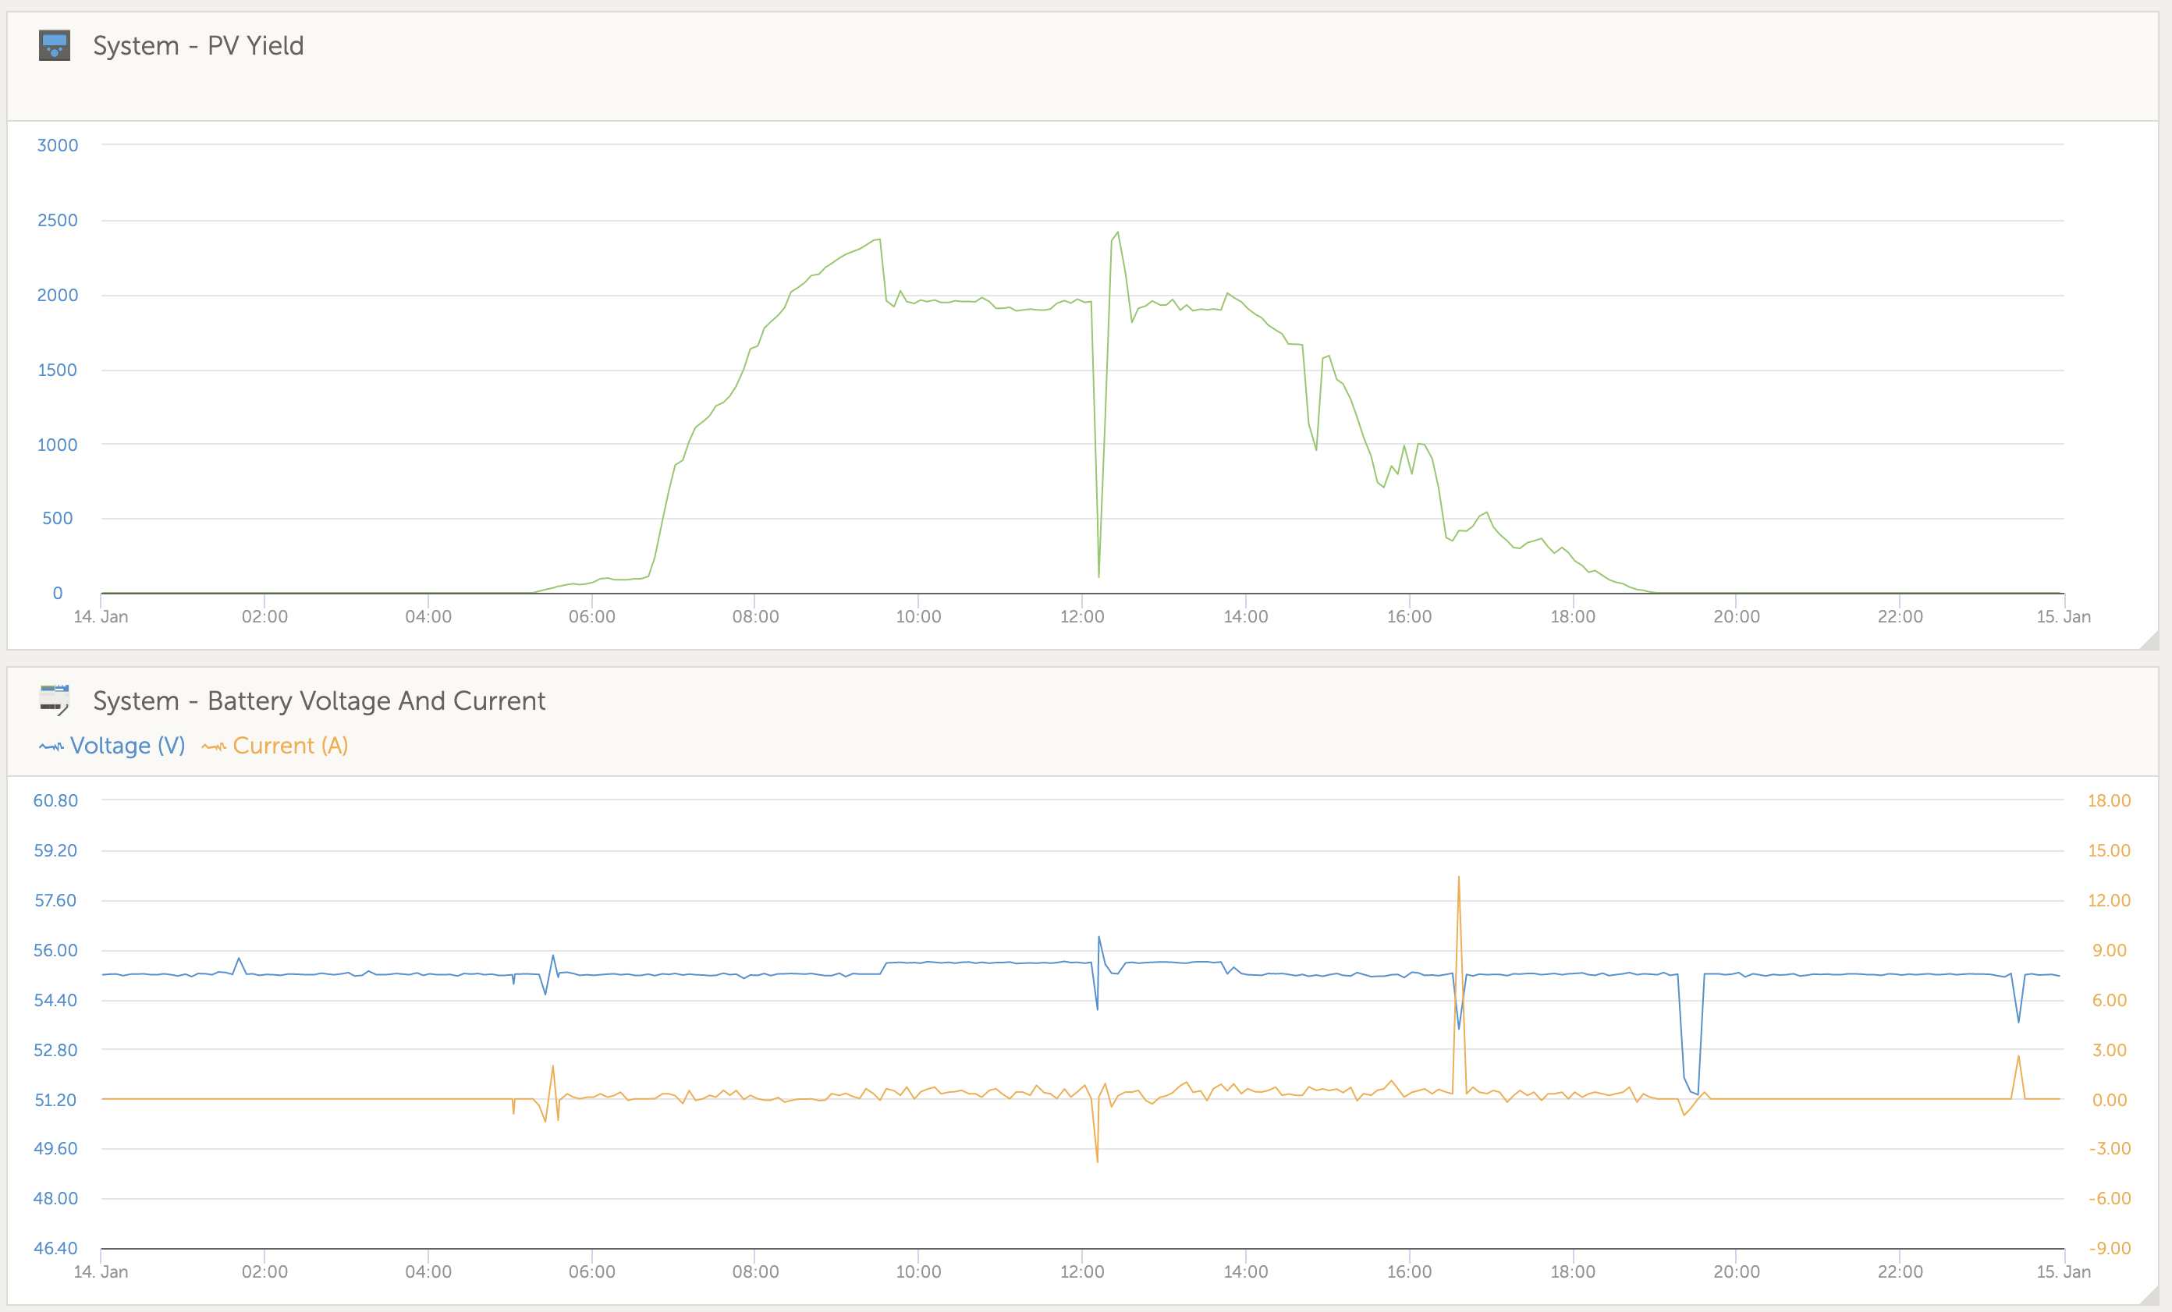Viewport: 2172px width, 1312px height.
Task: Click the PV Yield device icon
Action: coord(55,45)
